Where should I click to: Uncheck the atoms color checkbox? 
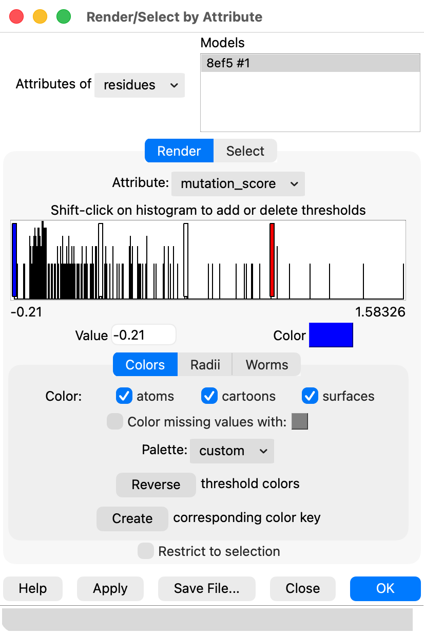124,396
